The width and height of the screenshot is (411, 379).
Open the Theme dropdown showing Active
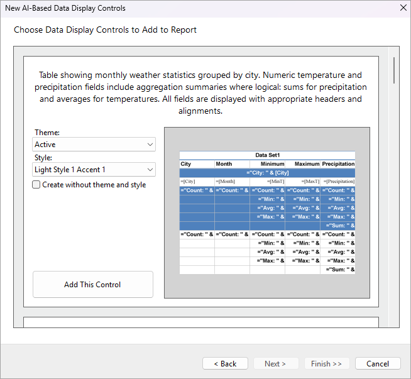click(x=94, y=145)
